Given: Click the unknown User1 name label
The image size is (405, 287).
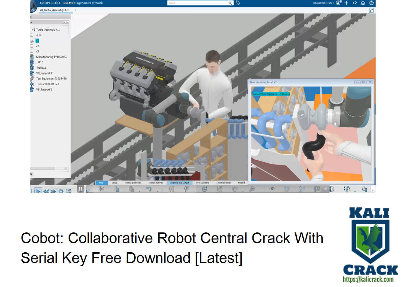Looking at the screenshot, I should coord(324,3).
